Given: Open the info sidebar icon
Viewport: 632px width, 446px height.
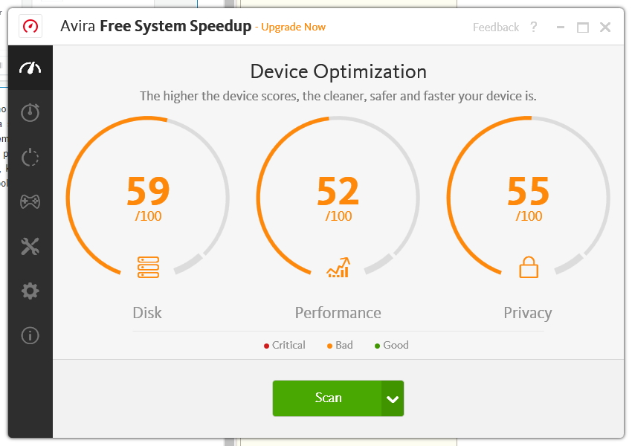Looking at the screenshot, I should click(x=30, y=335).
